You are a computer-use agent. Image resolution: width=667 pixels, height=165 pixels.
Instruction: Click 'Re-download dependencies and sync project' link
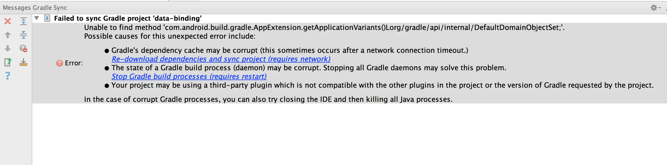(x=221, y=59)
